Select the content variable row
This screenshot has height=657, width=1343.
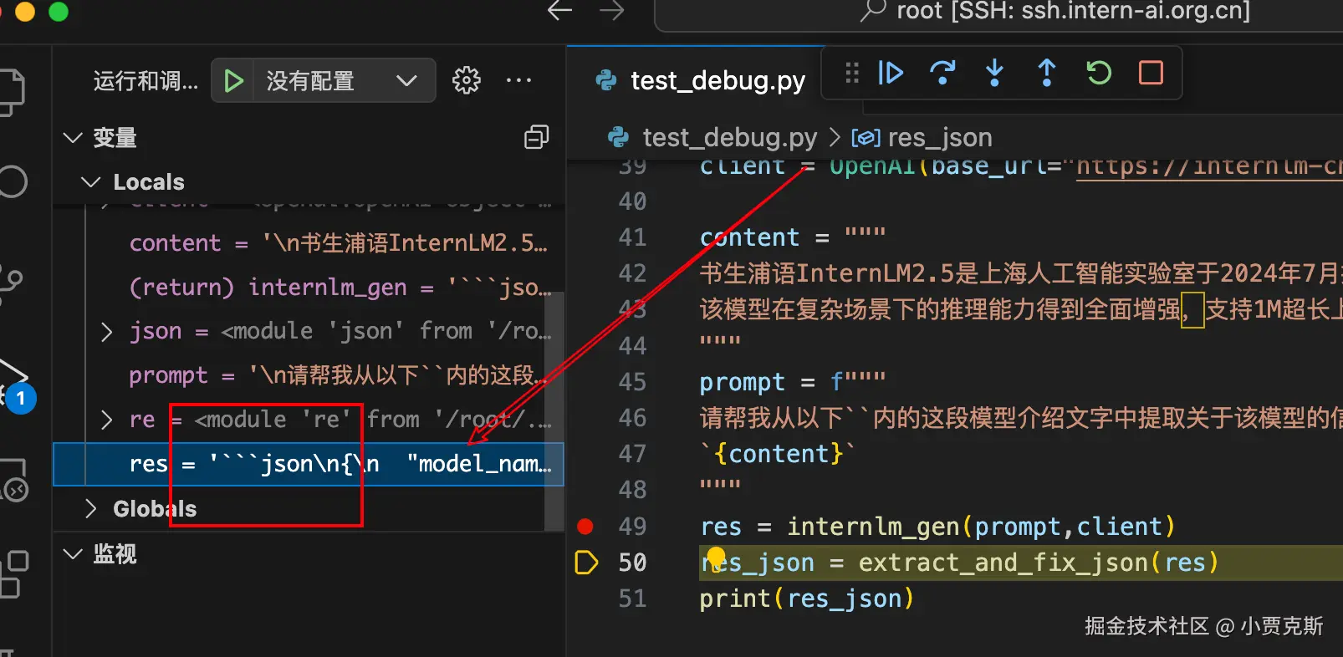pyautogui.click(x=308, y=243)
